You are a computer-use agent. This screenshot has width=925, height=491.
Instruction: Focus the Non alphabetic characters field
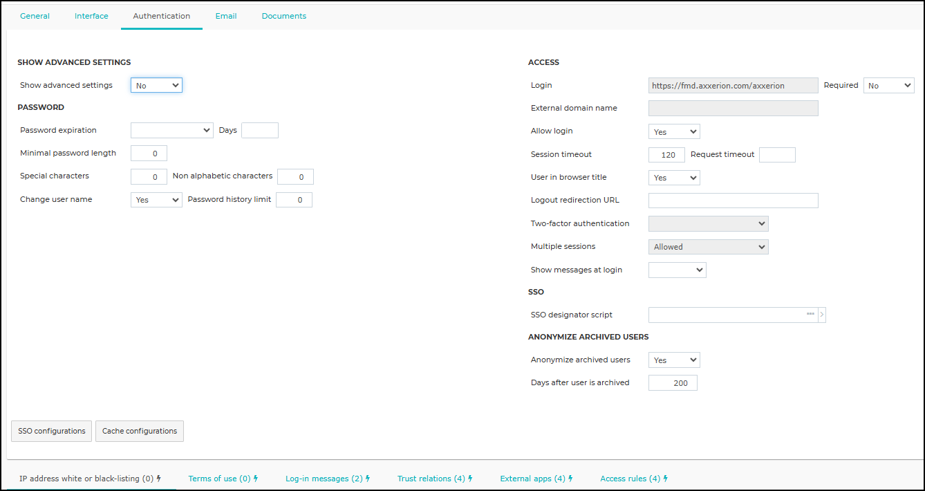[295, 177]
